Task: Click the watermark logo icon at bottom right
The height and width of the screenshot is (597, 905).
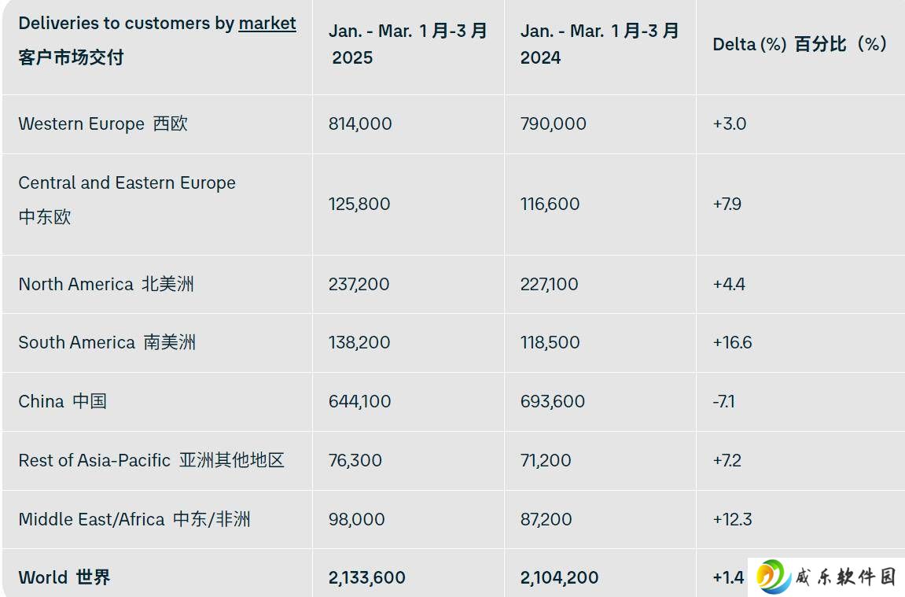Action: pos(774,577)
